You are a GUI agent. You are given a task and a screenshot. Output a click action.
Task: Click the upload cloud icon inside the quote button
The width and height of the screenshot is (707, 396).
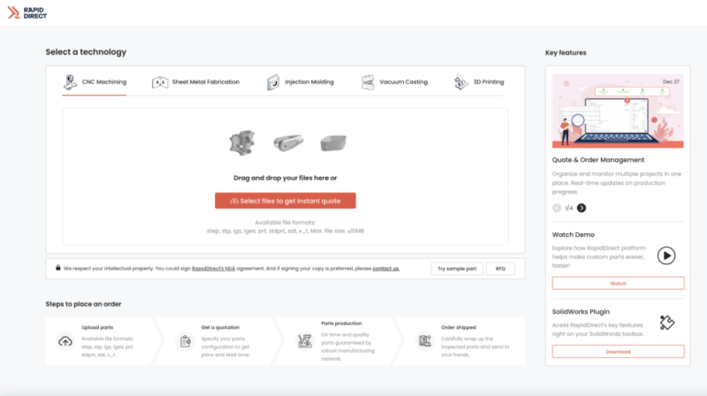coord(234,202)
